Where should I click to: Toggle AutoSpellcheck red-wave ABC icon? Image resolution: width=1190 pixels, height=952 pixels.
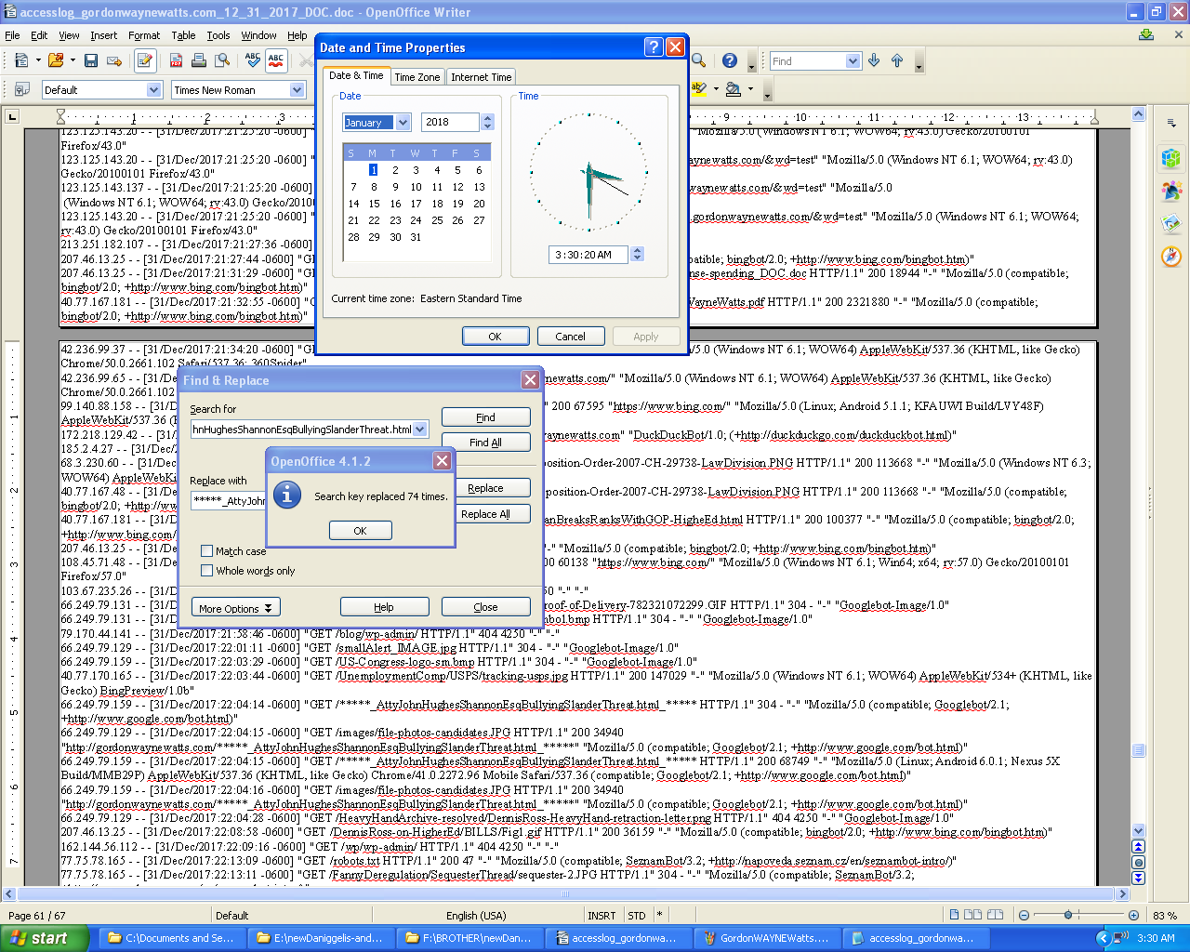tap(276, 60)
